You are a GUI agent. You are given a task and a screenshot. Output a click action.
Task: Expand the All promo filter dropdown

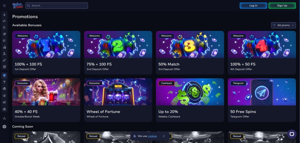click(283, 25)
